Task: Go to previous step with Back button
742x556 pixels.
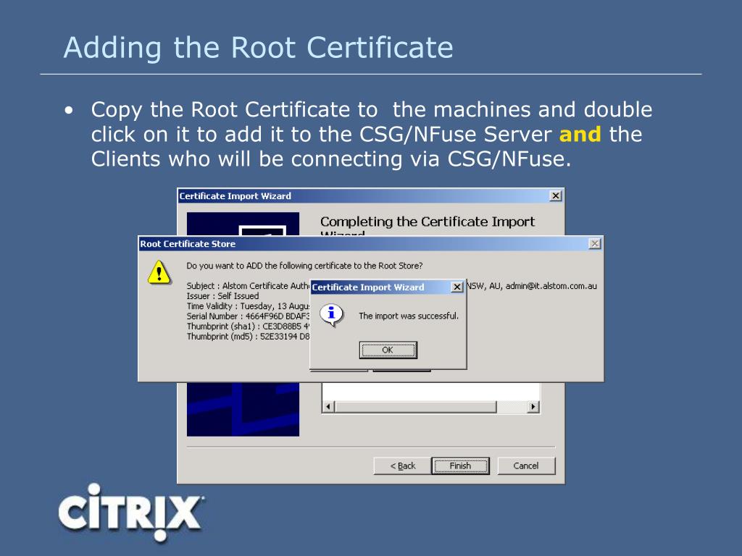Action: tap(402, 466)
